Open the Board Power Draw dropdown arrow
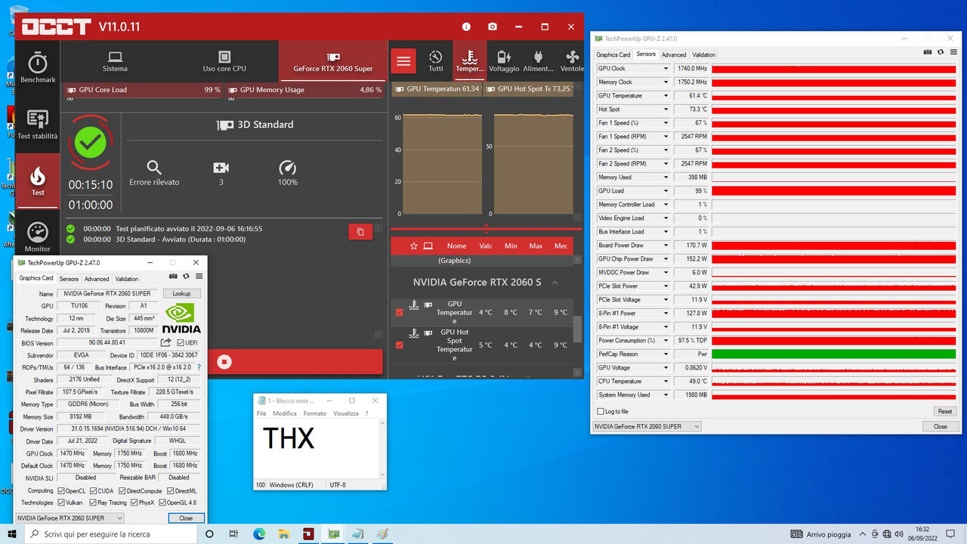This screenshot has width=967, height=544. coord(666,246)
